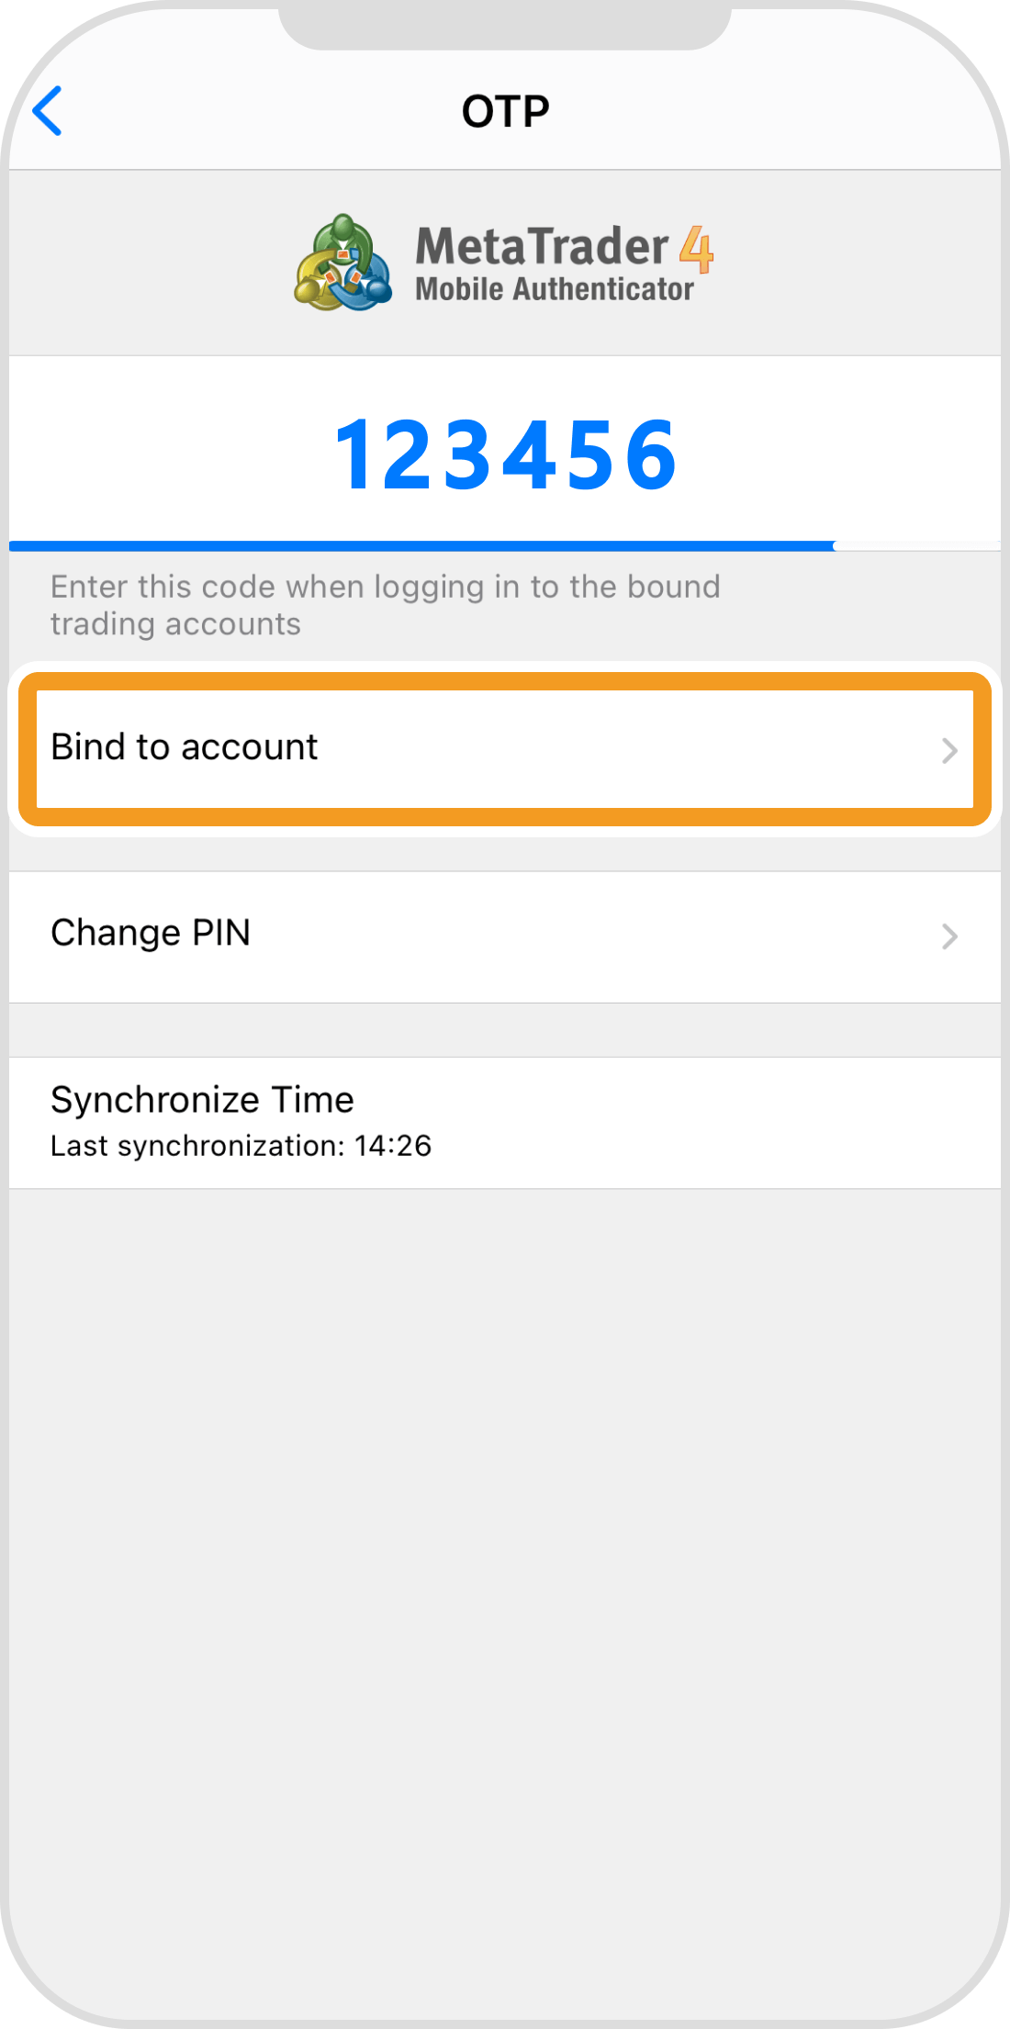Click the orange 4 numeral in logo

697,250
